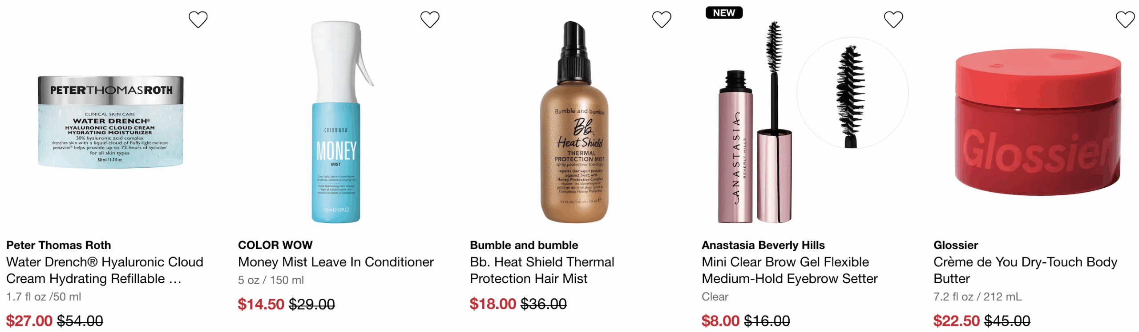1139x332 pixels.
Task: Open Anastasia brow gel tube image
Action: [x=755, y=122]
